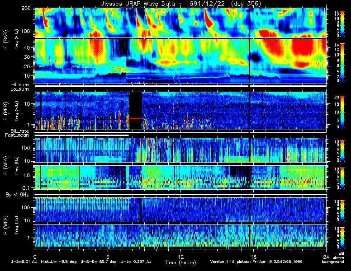
Task: Click the plot title 'Ulysses URAP Wave Data'
Action: [139, 4]
